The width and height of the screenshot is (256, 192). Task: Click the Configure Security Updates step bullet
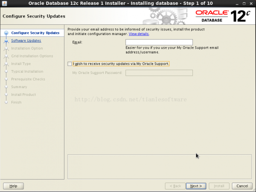point(6,33)
